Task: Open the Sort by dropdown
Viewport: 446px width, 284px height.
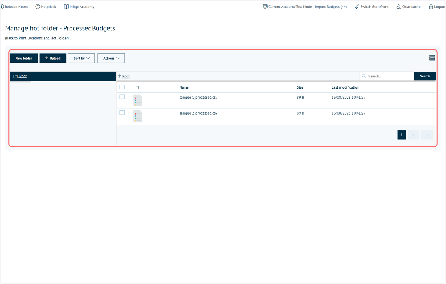Action: tap(81, 58)
